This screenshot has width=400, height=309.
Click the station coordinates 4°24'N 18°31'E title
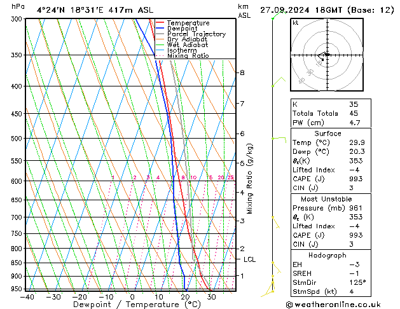click(70, 10)
